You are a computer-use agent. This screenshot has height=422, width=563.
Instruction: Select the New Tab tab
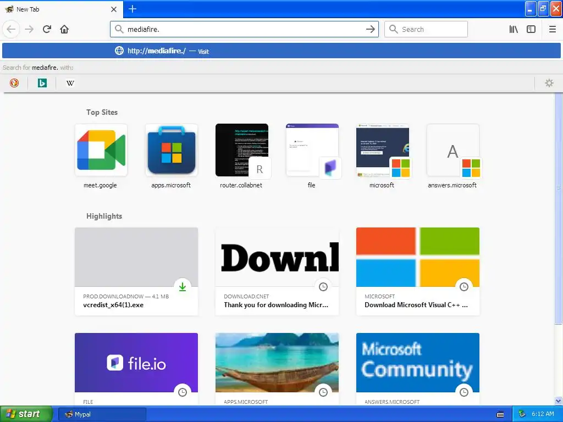(61, 9)
